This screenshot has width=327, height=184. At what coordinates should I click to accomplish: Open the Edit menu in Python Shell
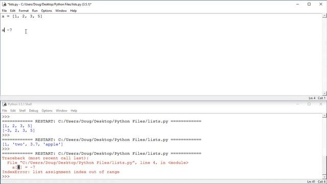(x=13, y=110)
